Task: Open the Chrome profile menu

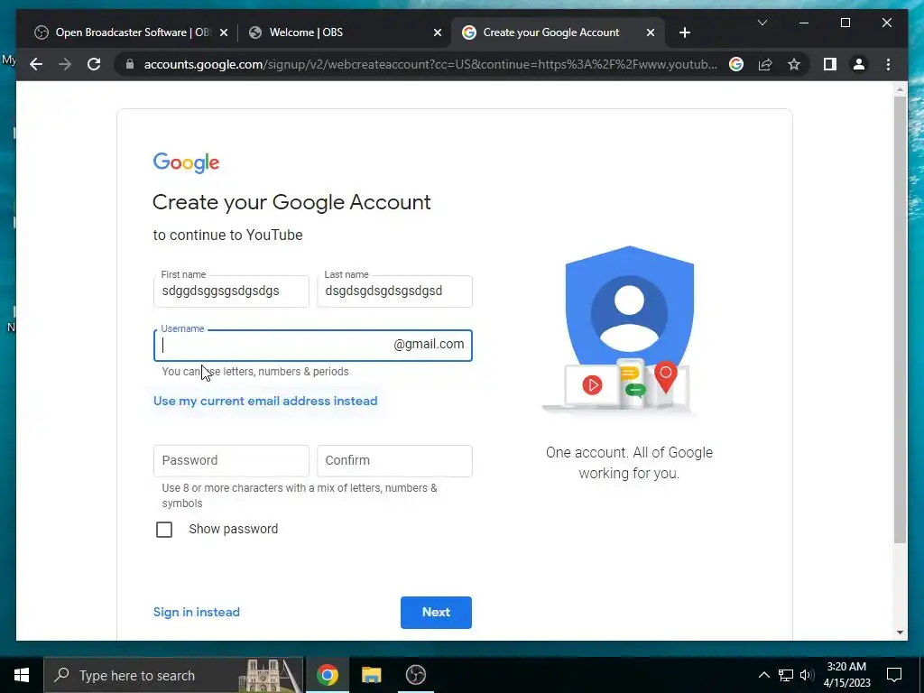Action: (859, 64)
